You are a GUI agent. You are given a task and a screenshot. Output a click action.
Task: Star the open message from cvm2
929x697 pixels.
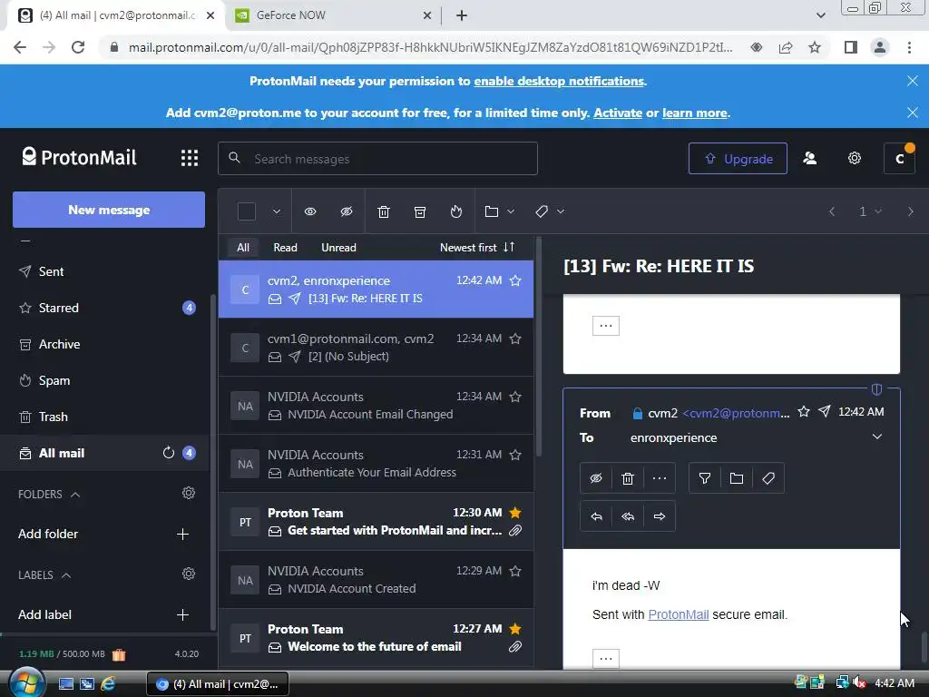tap(804, 411)
